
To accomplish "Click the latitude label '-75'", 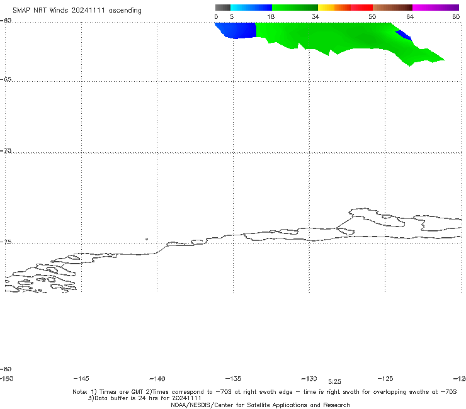I will pyautogui.click(x=6, y=242).
